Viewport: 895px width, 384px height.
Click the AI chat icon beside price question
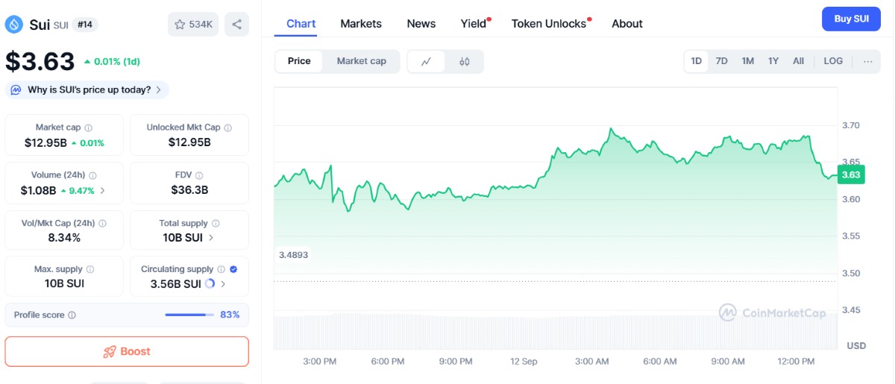16,89
